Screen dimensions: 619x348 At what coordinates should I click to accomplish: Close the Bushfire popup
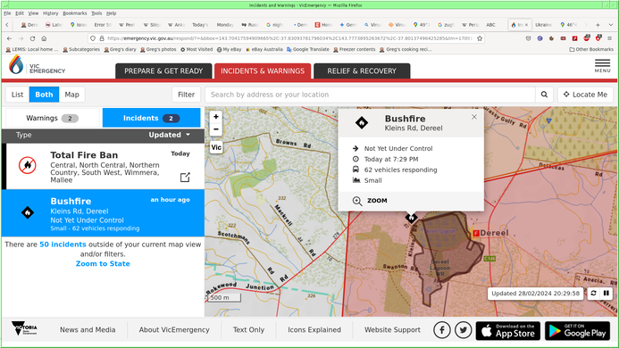(x=474, y=117)
